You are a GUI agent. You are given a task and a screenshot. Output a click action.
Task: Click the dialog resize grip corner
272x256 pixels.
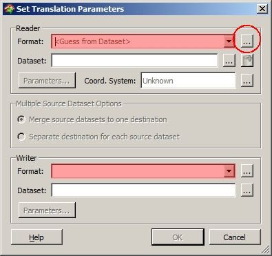(x=266, y=250)
